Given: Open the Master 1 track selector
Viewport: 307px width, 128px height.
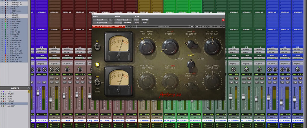Looking at the screenshot, I should click(x=101, y=20).
